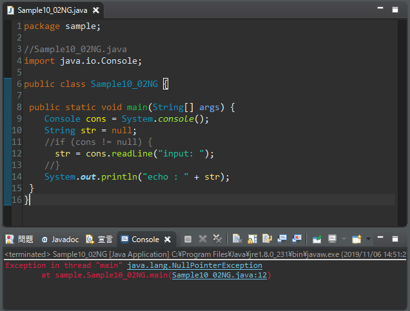Remove all terminated launches in Console

click(x=217, y=239)
